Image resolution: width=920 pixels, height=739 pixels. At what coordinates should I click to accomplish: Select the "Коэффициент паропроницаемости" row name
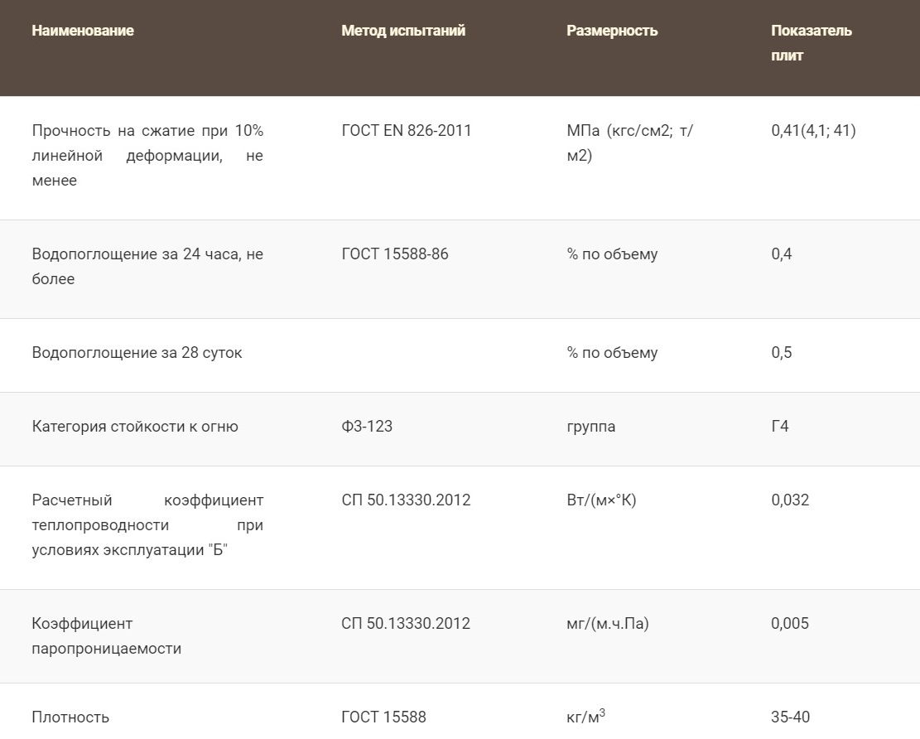106,635
